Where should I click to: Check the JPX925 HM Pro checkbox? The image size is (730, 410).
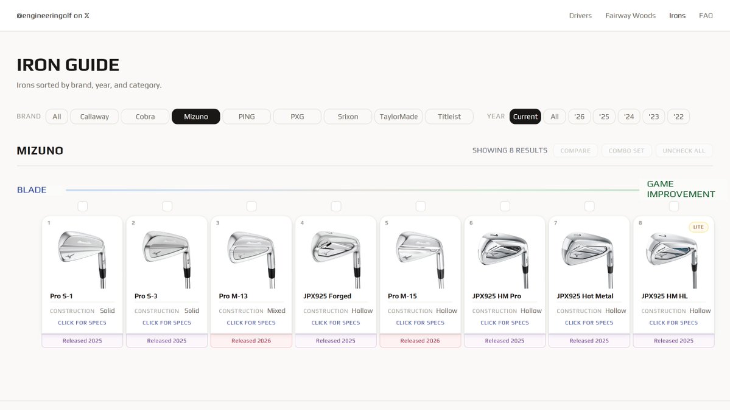pyautogui.click(x=505, y=206)
